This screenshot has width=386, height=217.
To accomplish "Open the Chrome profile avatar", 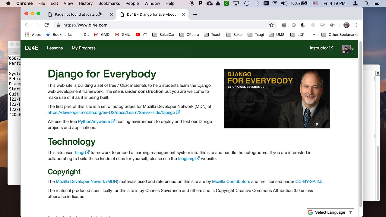I will 346,25.
